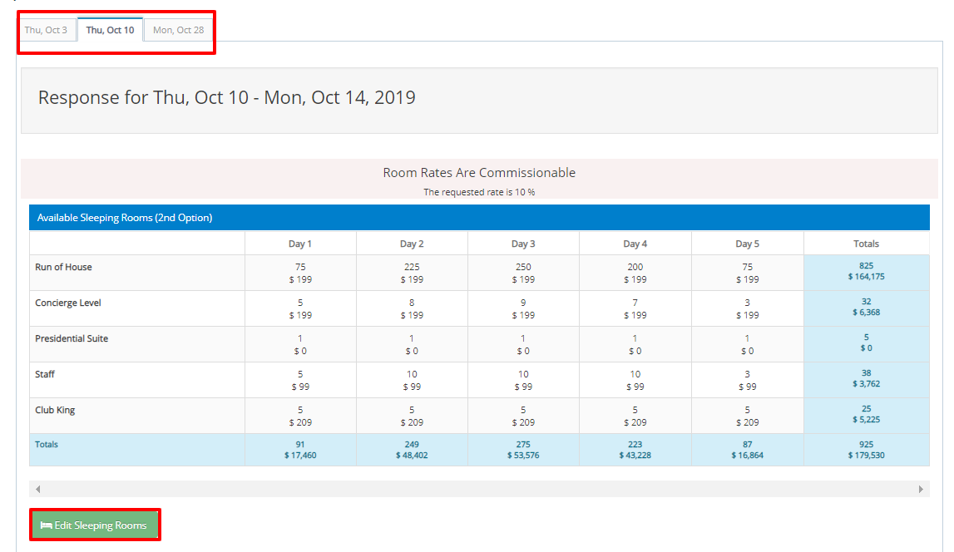
Task: Select the Day 4 column header
Action: (635, 244)
